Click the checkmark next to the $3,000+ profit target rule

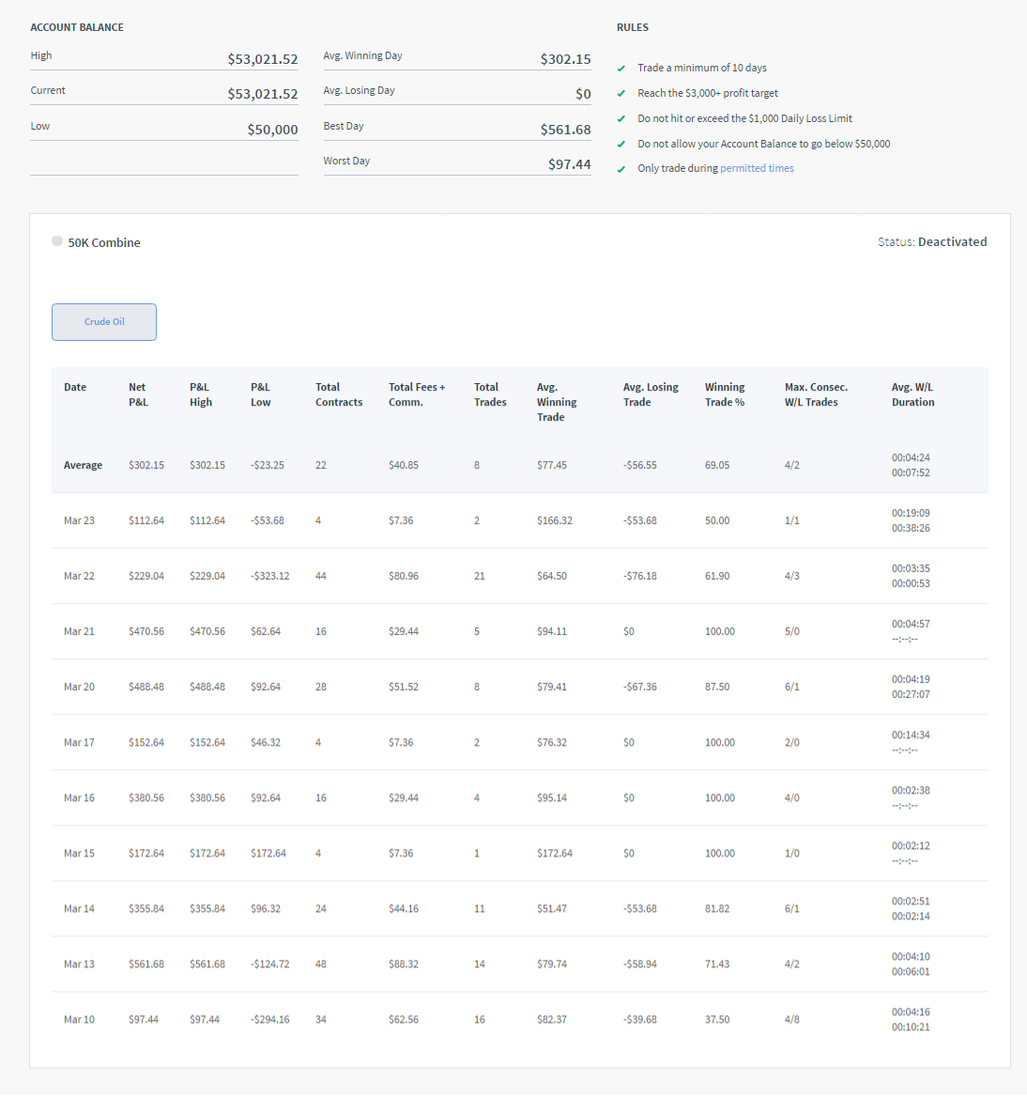click(x=619, y=93)
